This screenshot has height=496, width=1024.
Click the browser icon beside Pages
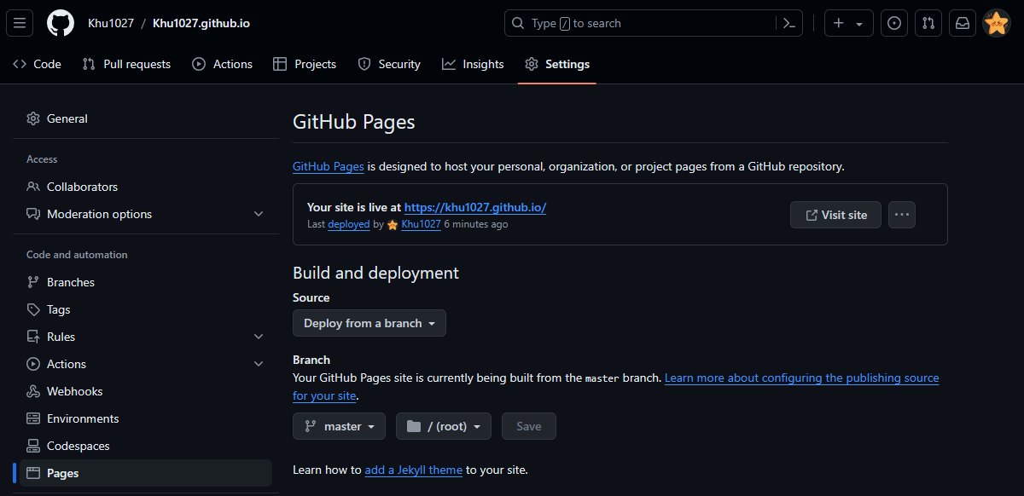pyautogui.click(x=33, y=473)
